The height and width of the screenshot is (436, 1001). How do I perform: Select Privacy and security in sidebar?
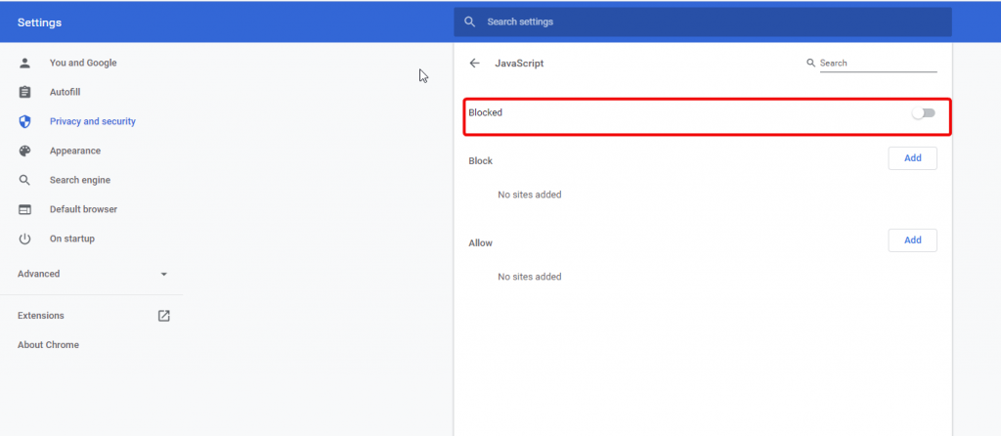pyautogui.click(x=93, y=121)
